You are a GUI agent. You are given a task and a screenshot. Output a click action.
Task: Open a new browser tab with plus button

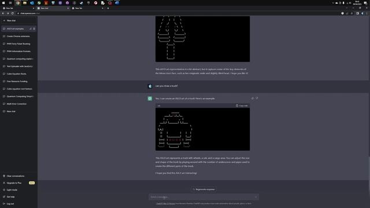point(108,8)
